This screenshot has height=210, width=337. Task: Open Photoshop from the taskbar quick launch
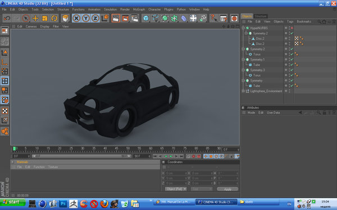click(63, 204)
